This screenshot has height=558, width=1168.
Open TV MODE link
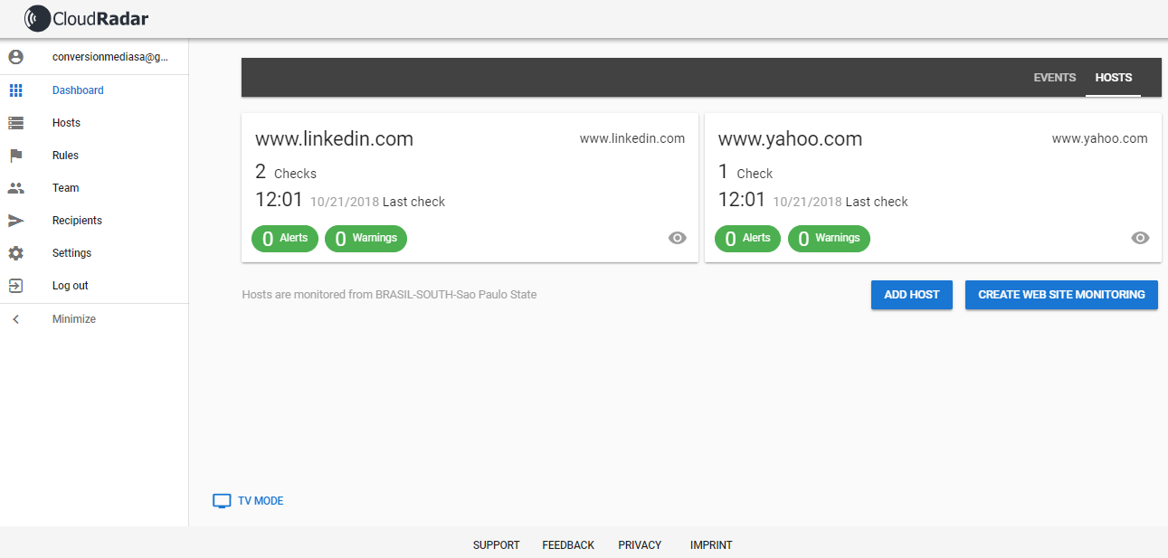(261, 501)
